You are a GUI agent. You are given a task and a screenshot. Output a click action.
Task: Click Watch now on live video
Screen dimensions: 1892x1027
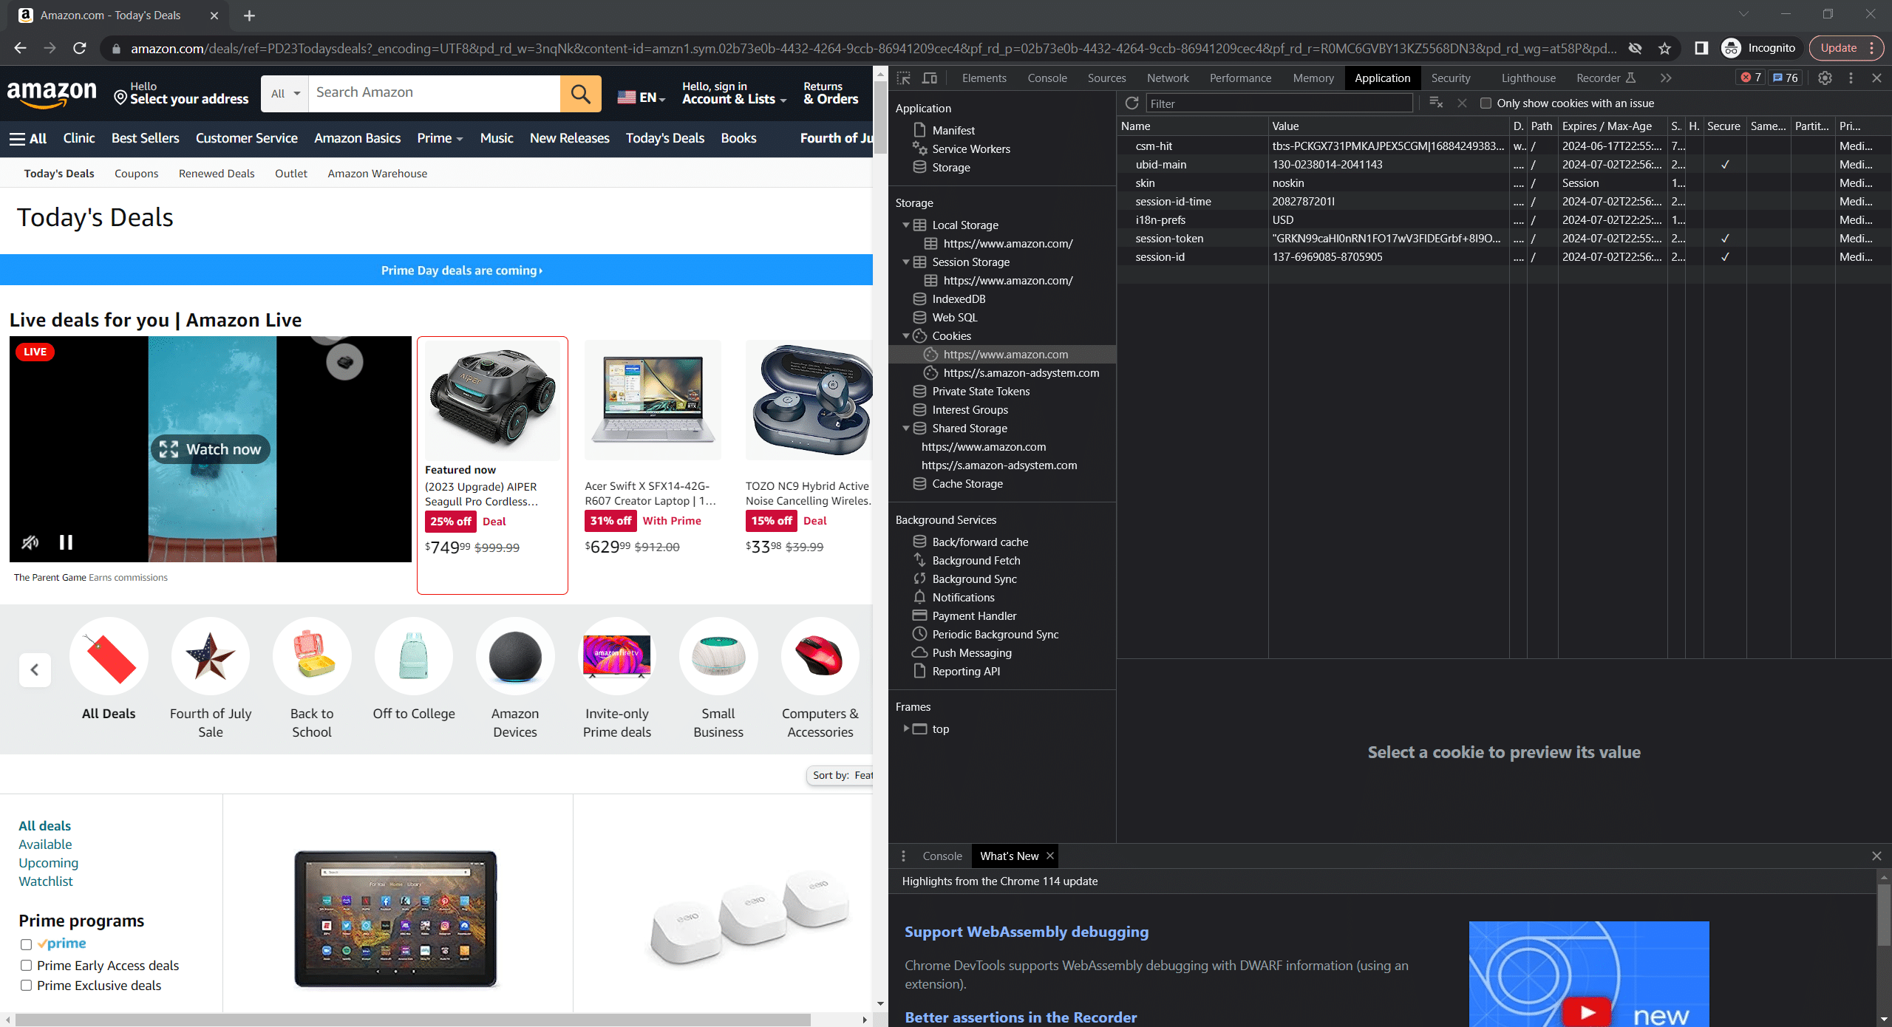[211, 449]
